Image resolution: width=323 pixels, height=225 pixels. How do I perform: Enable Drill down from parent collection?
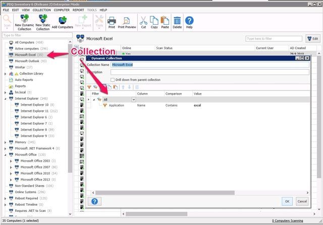pyautogui.click(x=113, y=80)
